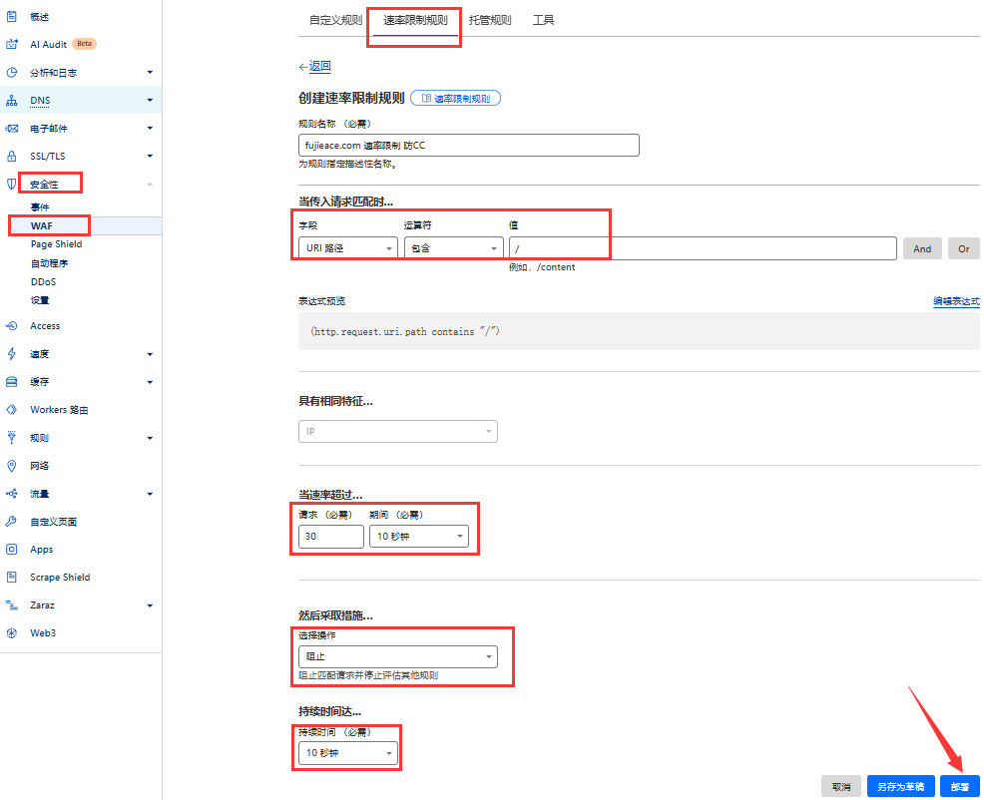The image size is (984, 800).
Task: Open Page Shield in the Security submenu
Action: pos(57,244)
